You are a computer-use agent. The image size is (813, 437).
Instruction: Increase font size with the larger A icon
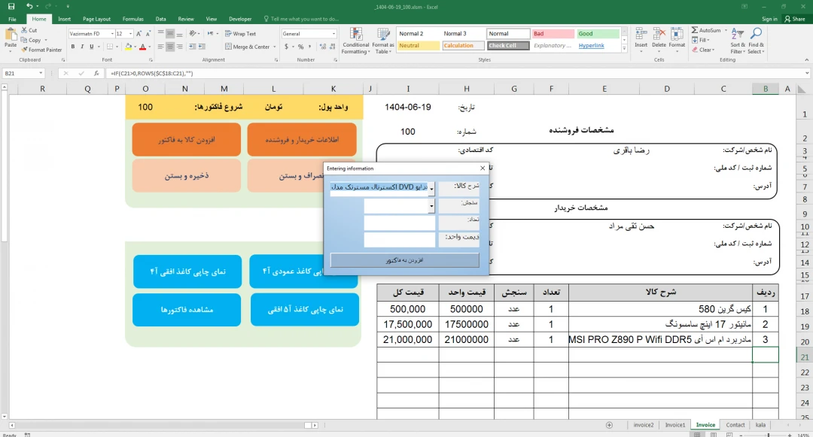point(139,34)
